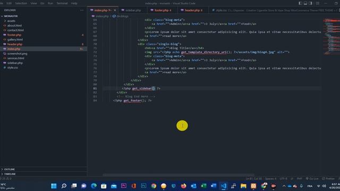Click the Visual Studio Code taskbar icon

(223, 186)
